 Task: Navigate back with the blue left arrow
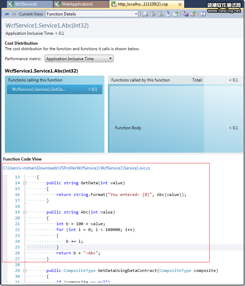click(7, 14)
